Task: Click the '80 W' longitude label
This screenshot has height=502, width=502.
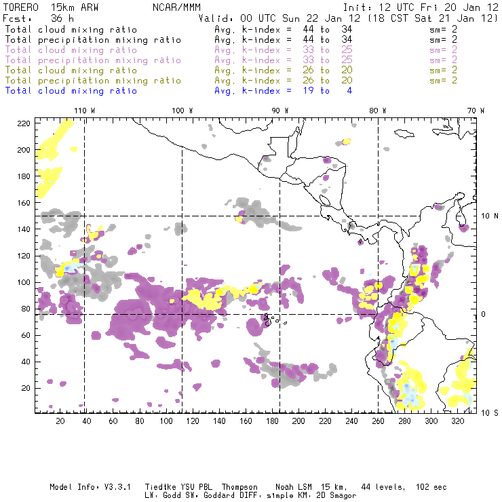Action: (378, 111)
